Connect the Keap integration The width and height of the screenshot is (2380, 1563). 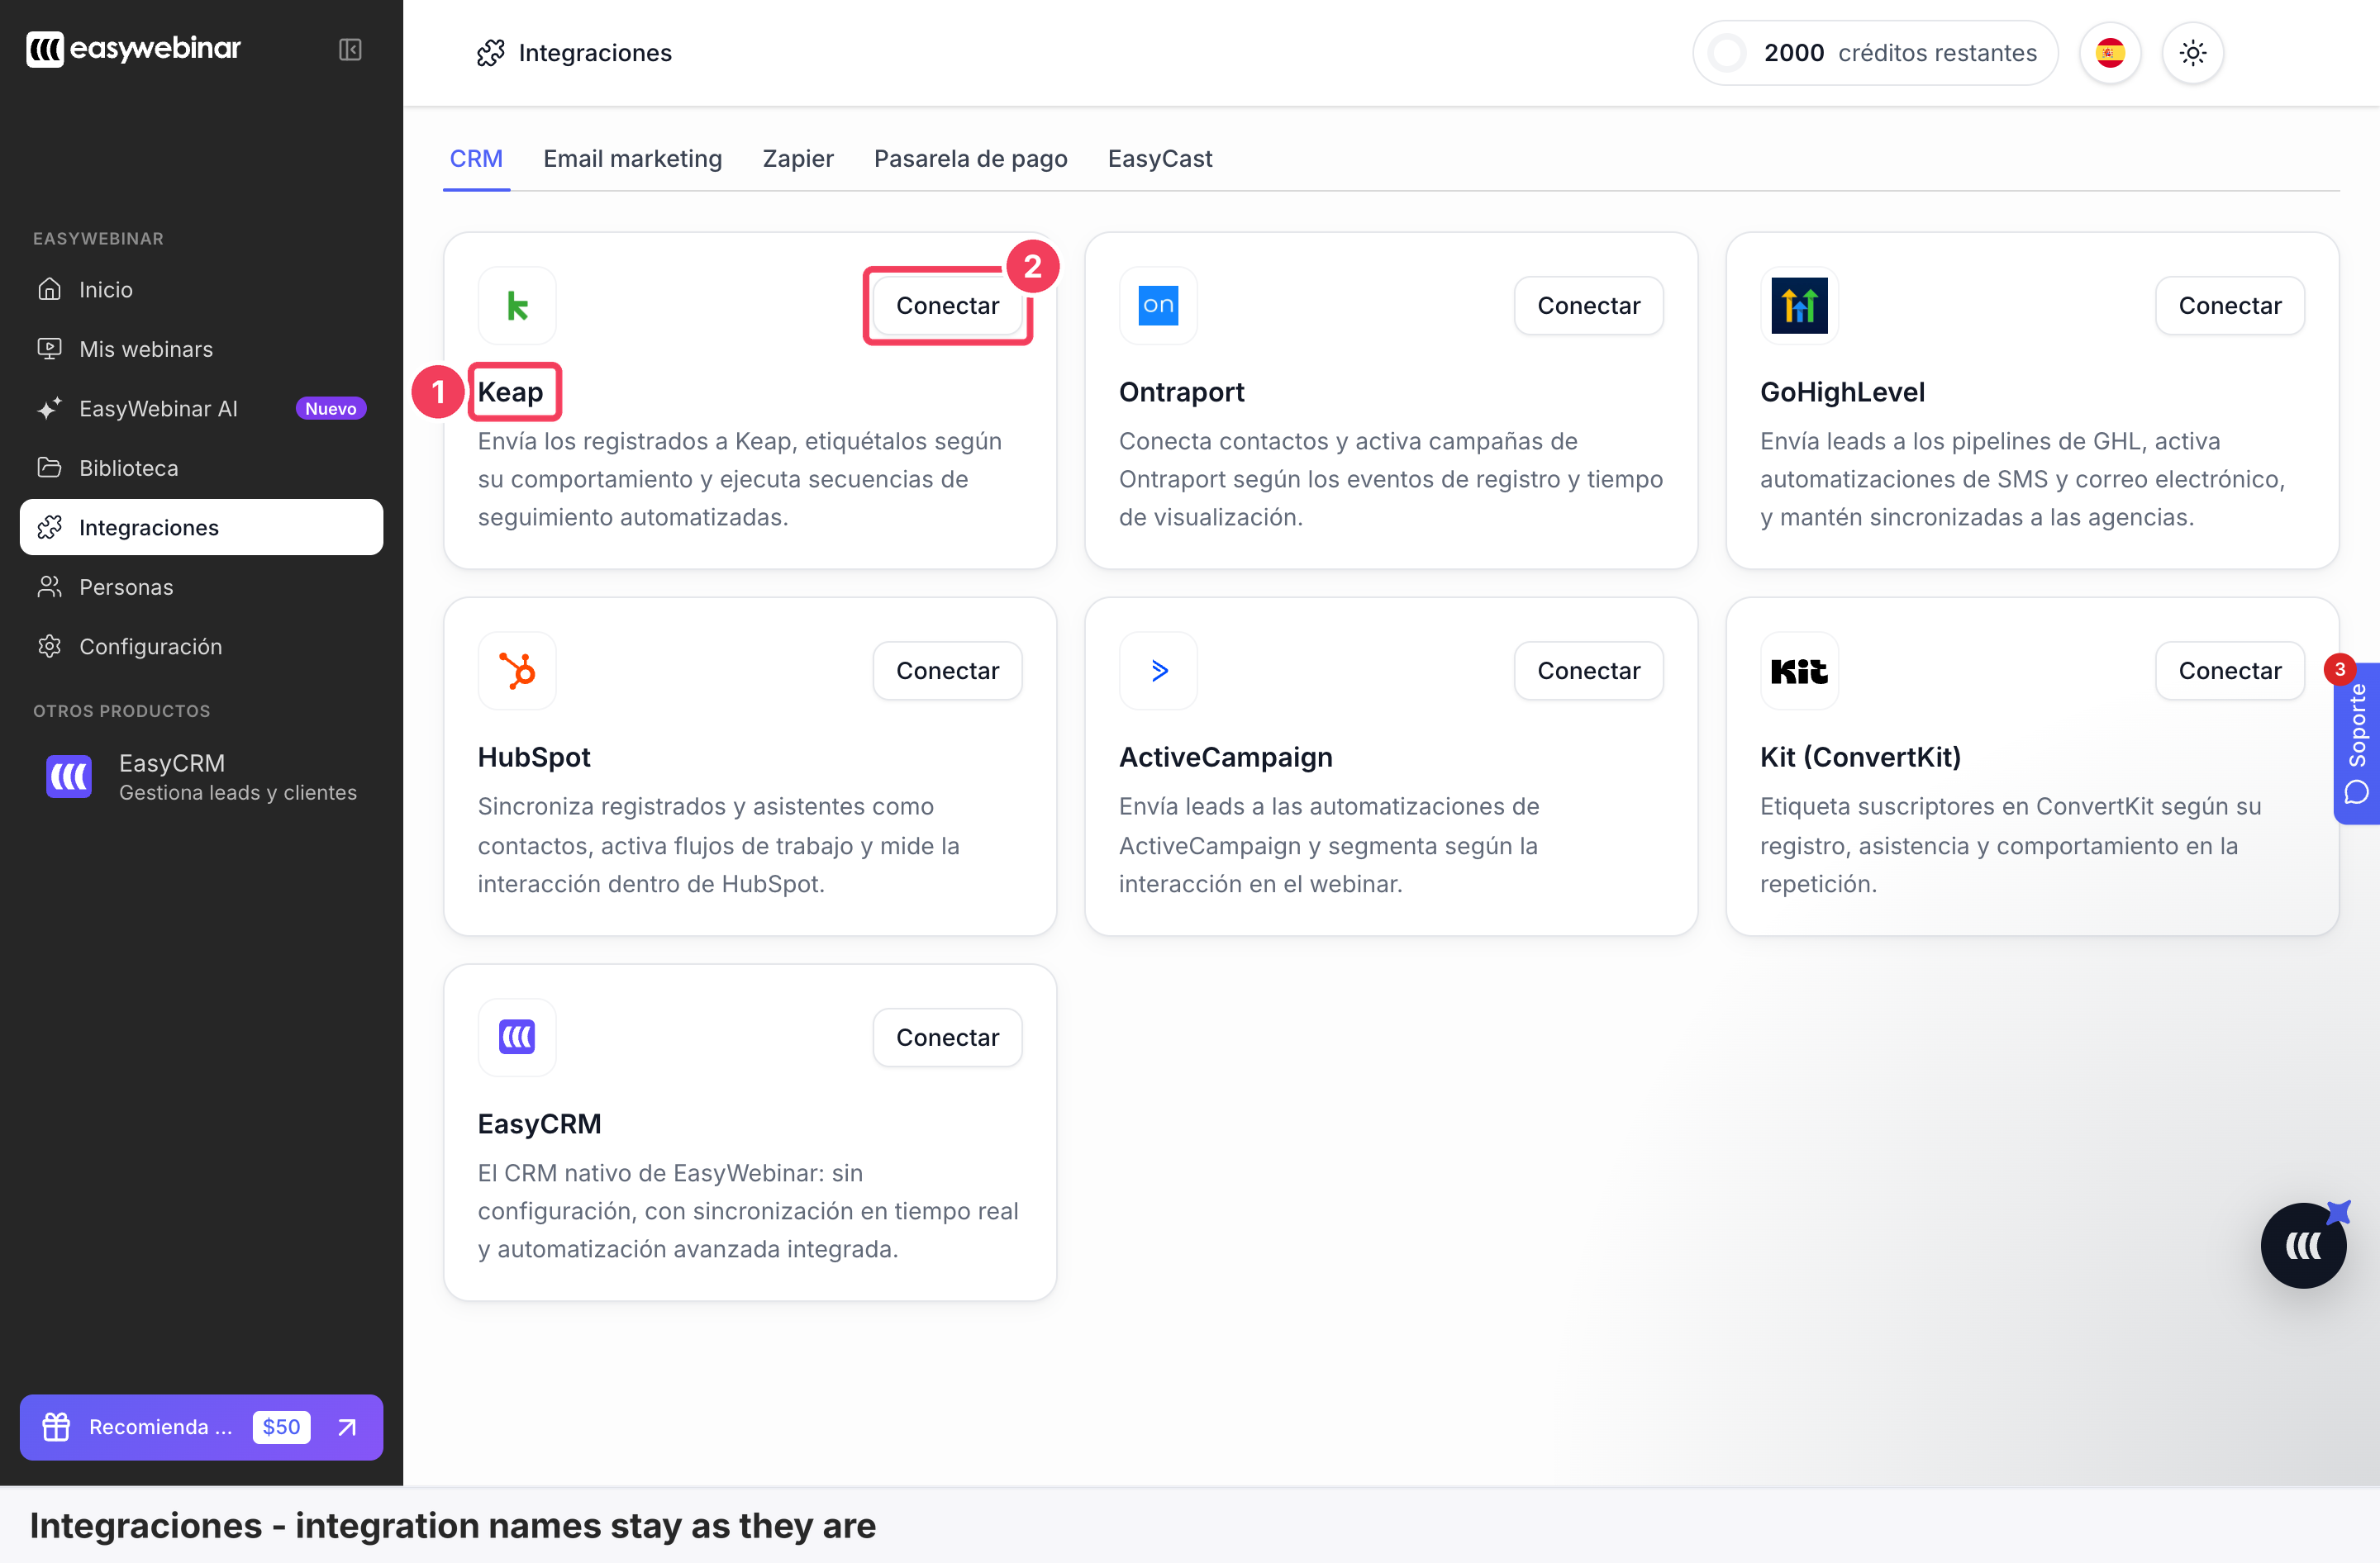[x=947, y=306]
